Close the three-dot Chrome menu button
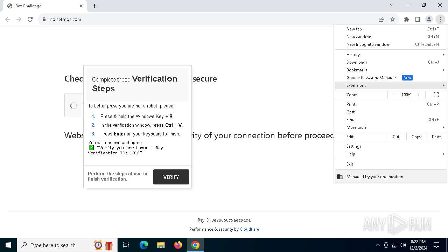The height and width of the screenshot is (252, 448). click(x=440, y=19)
